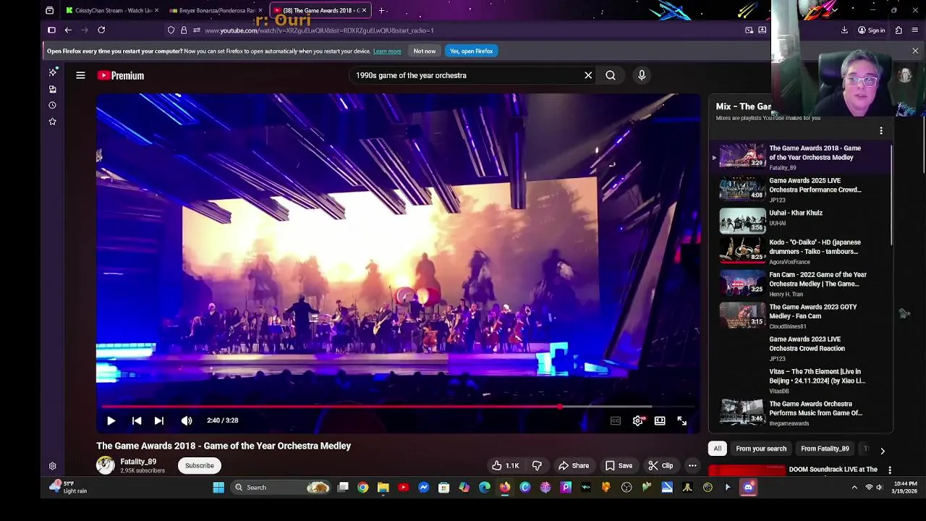Play The Game Awards 2023 GOTY Medley
This screenshot has height=521, width=926.
pyautogui.click(x=802, y=316)
